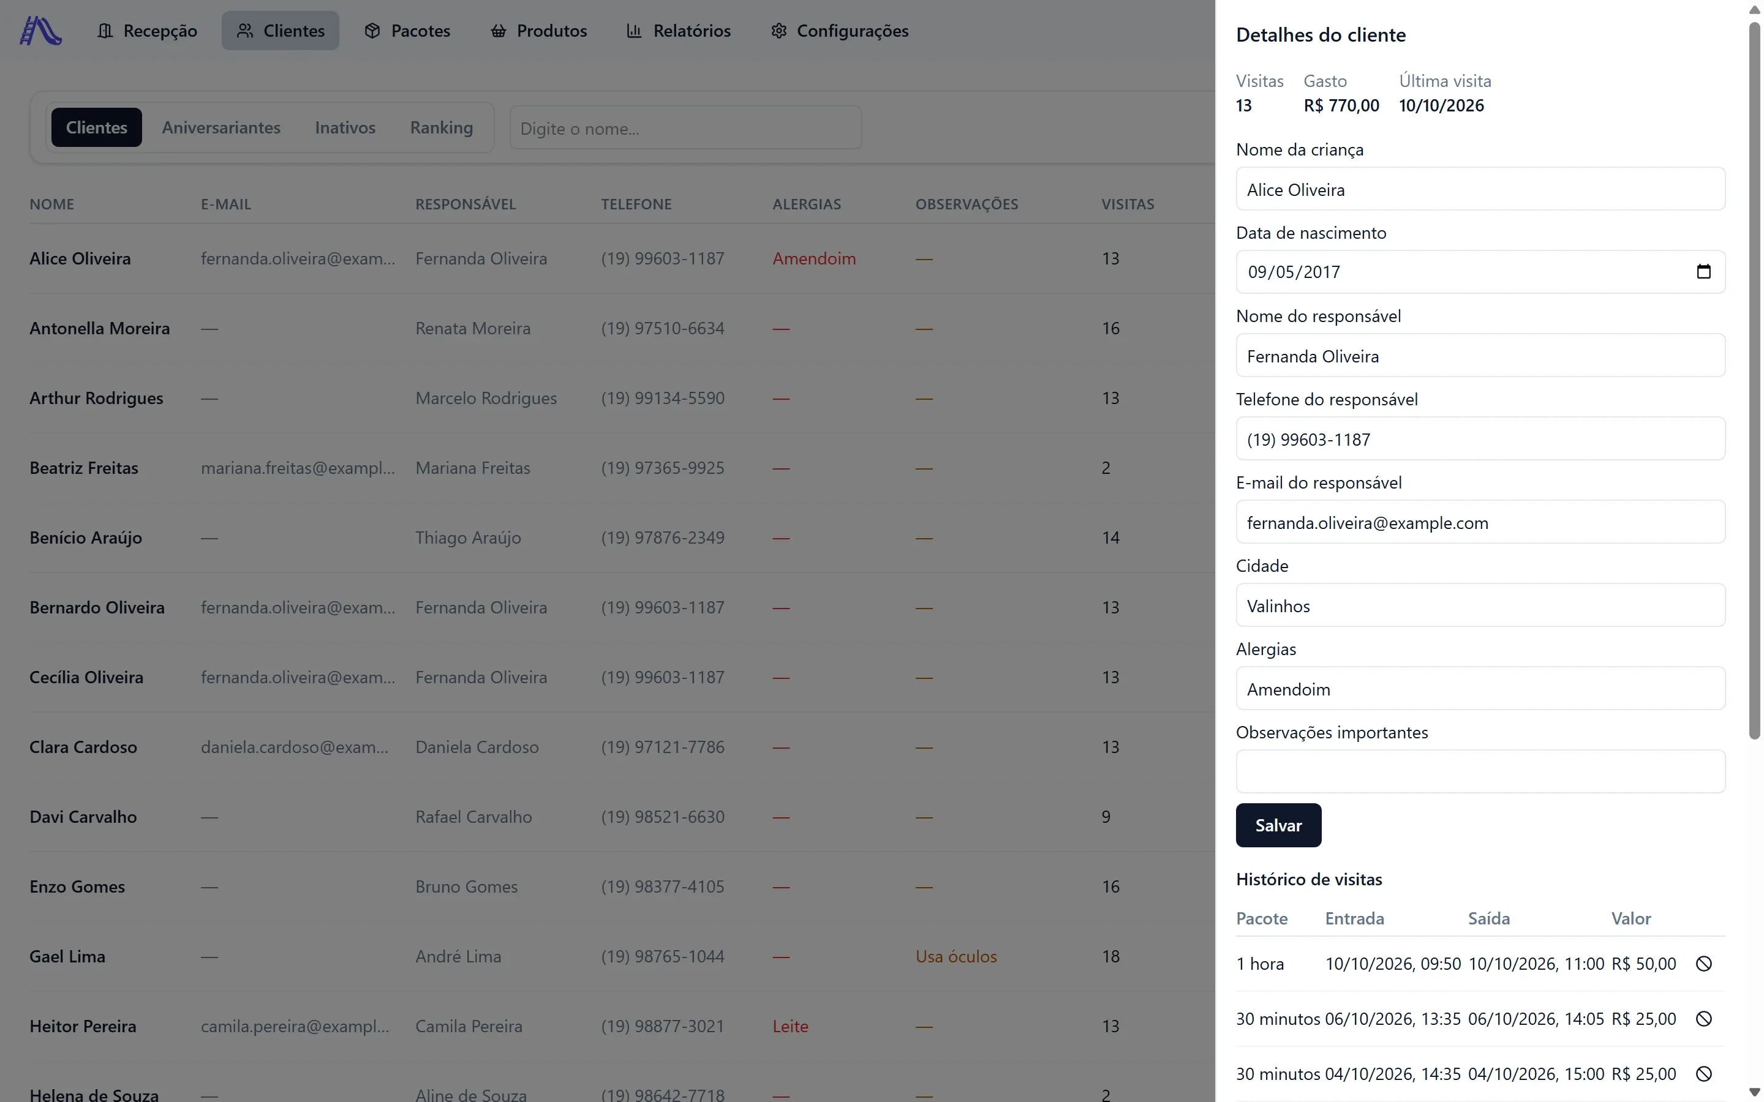Screen dimensions: 1764x1102
Task: Click the details panel vertical scrollbar
Action: pyautogui.click(x=1755, y=379)
